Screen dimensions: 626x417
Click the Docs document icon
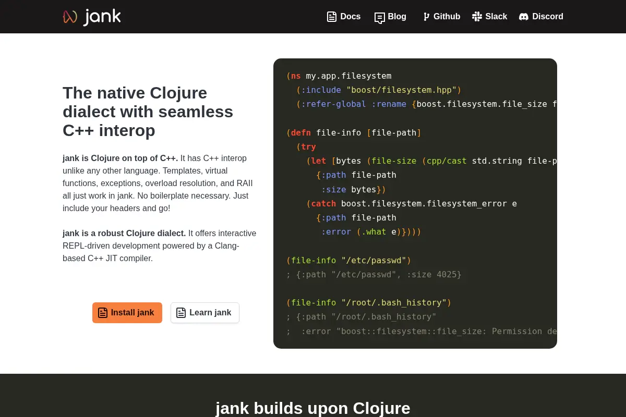pos(332,17)
